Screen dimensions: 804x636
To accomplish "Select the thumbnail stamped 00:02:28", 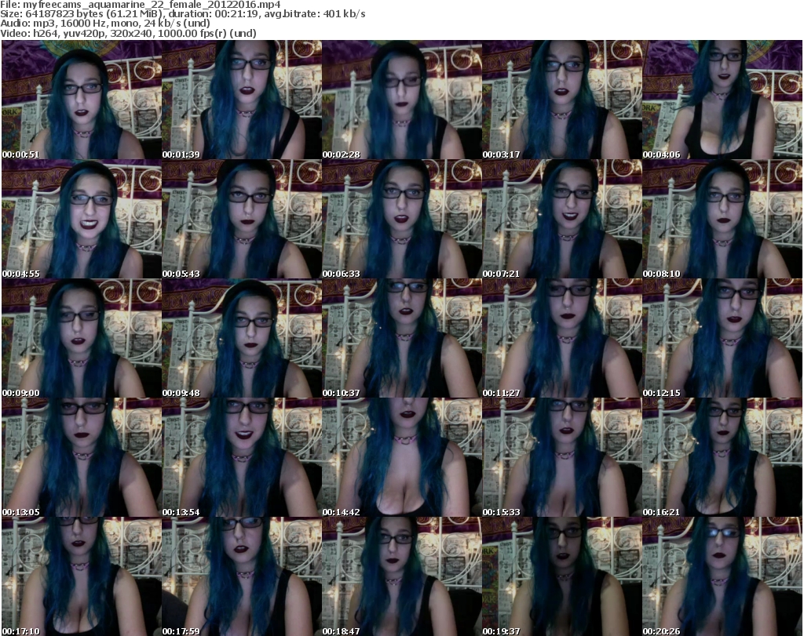I will pos(401,100).
